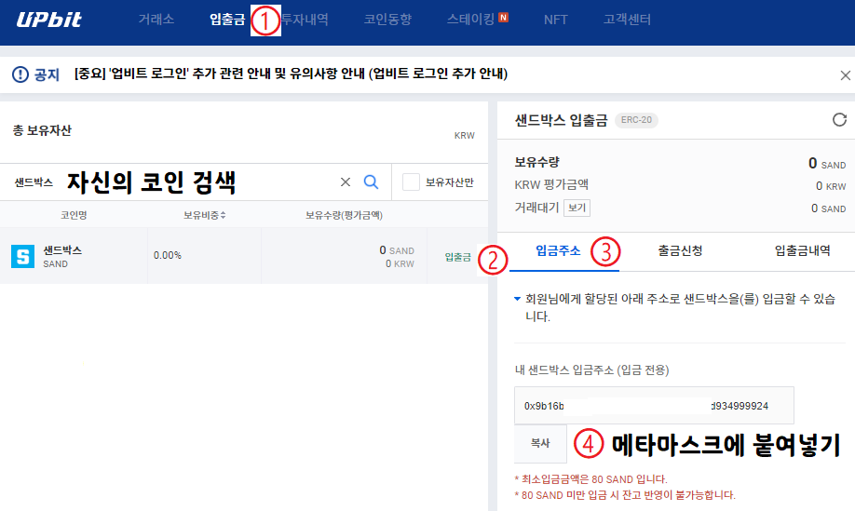Image resolution: width=855 pixels, height=511 pixels.
Task: Close the notice banner
Action: pos(845,75)
